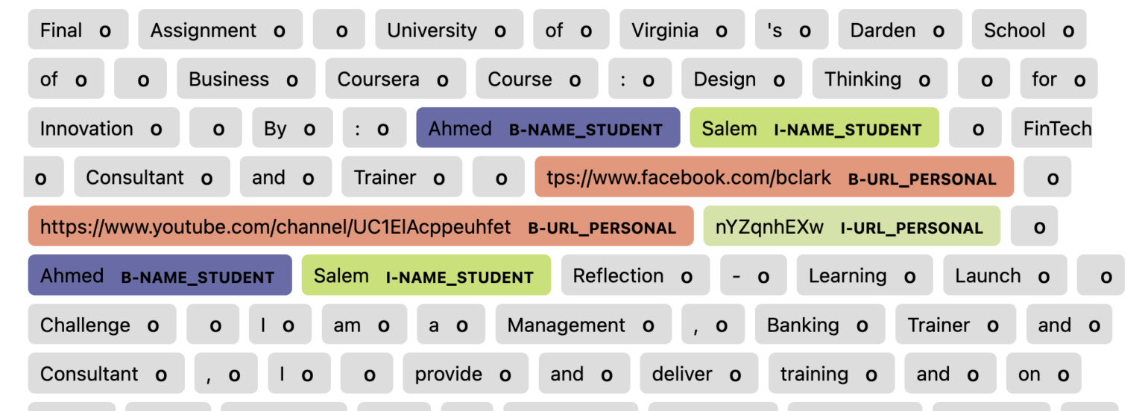Click the 'Challenge' token chip
The height and width of the screenshot is (411, 1145).
pos(101,325)
